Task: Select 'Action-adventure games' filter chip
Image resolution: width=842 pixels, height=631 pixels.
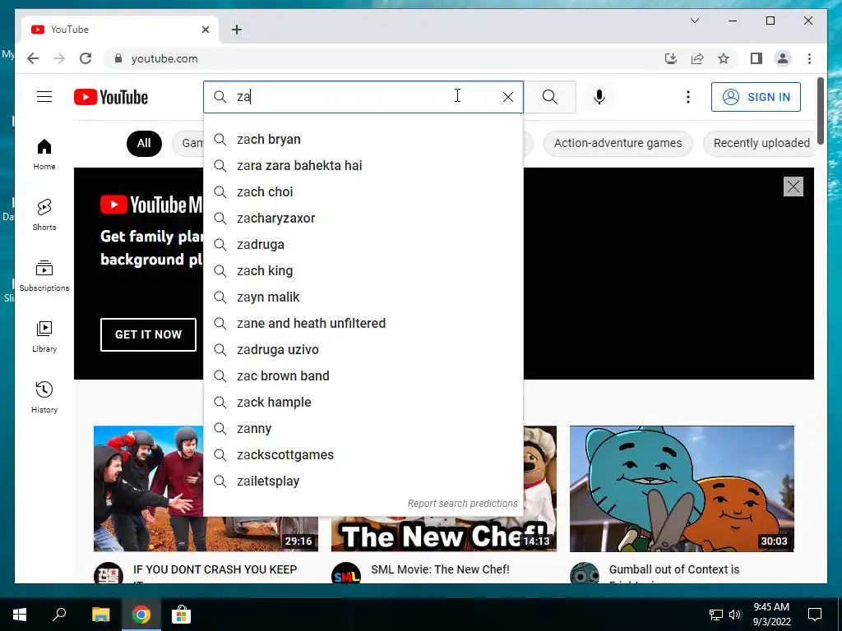Action: (x=618, y=143)
